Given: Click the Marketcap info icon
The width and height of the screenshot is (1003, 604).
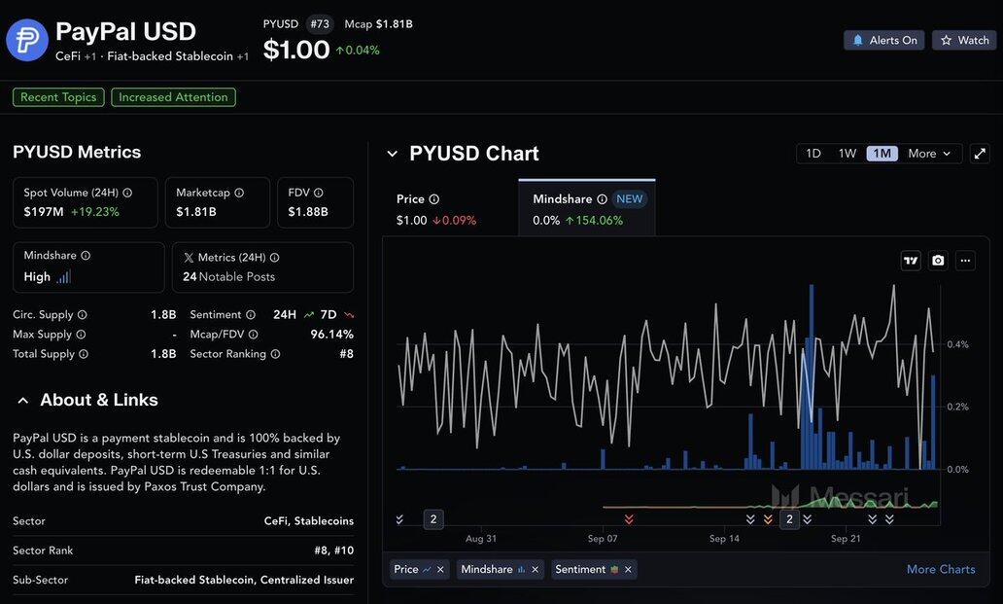Looking at the screenshot, I should [x=239, y=193].
